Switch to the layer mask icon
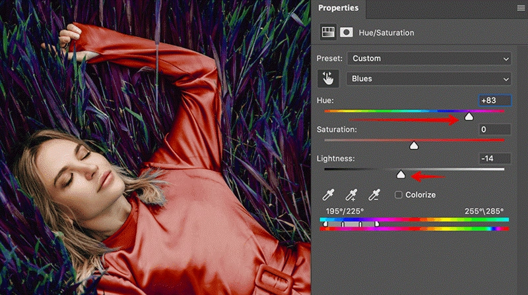 [346, 32]
